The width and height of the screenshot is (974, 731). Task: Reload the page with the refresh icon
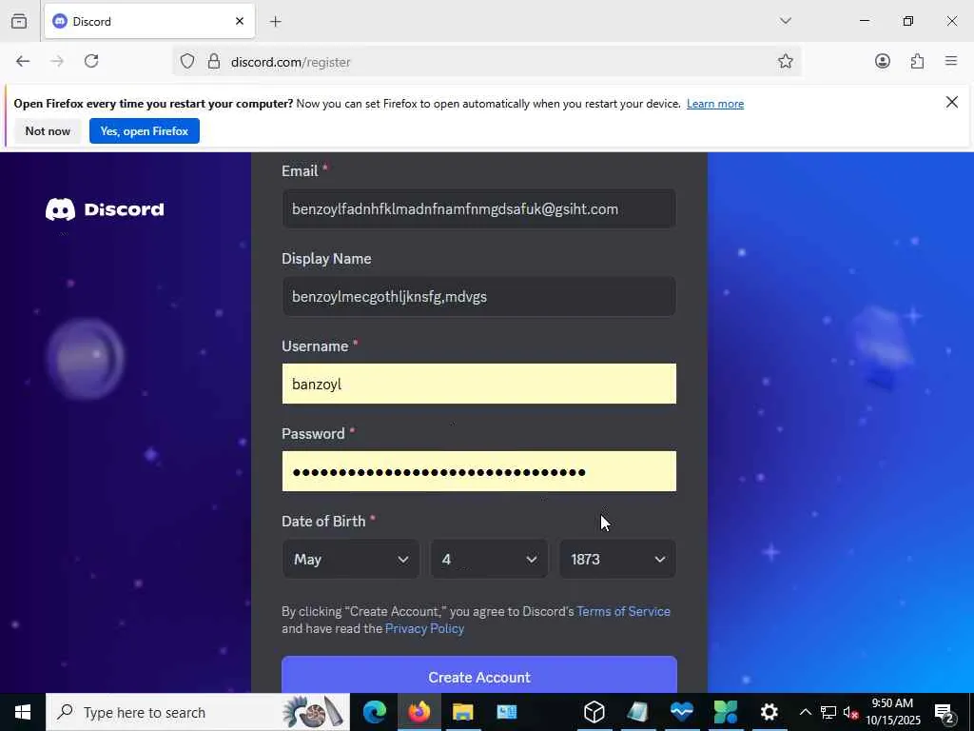(91, 61)
